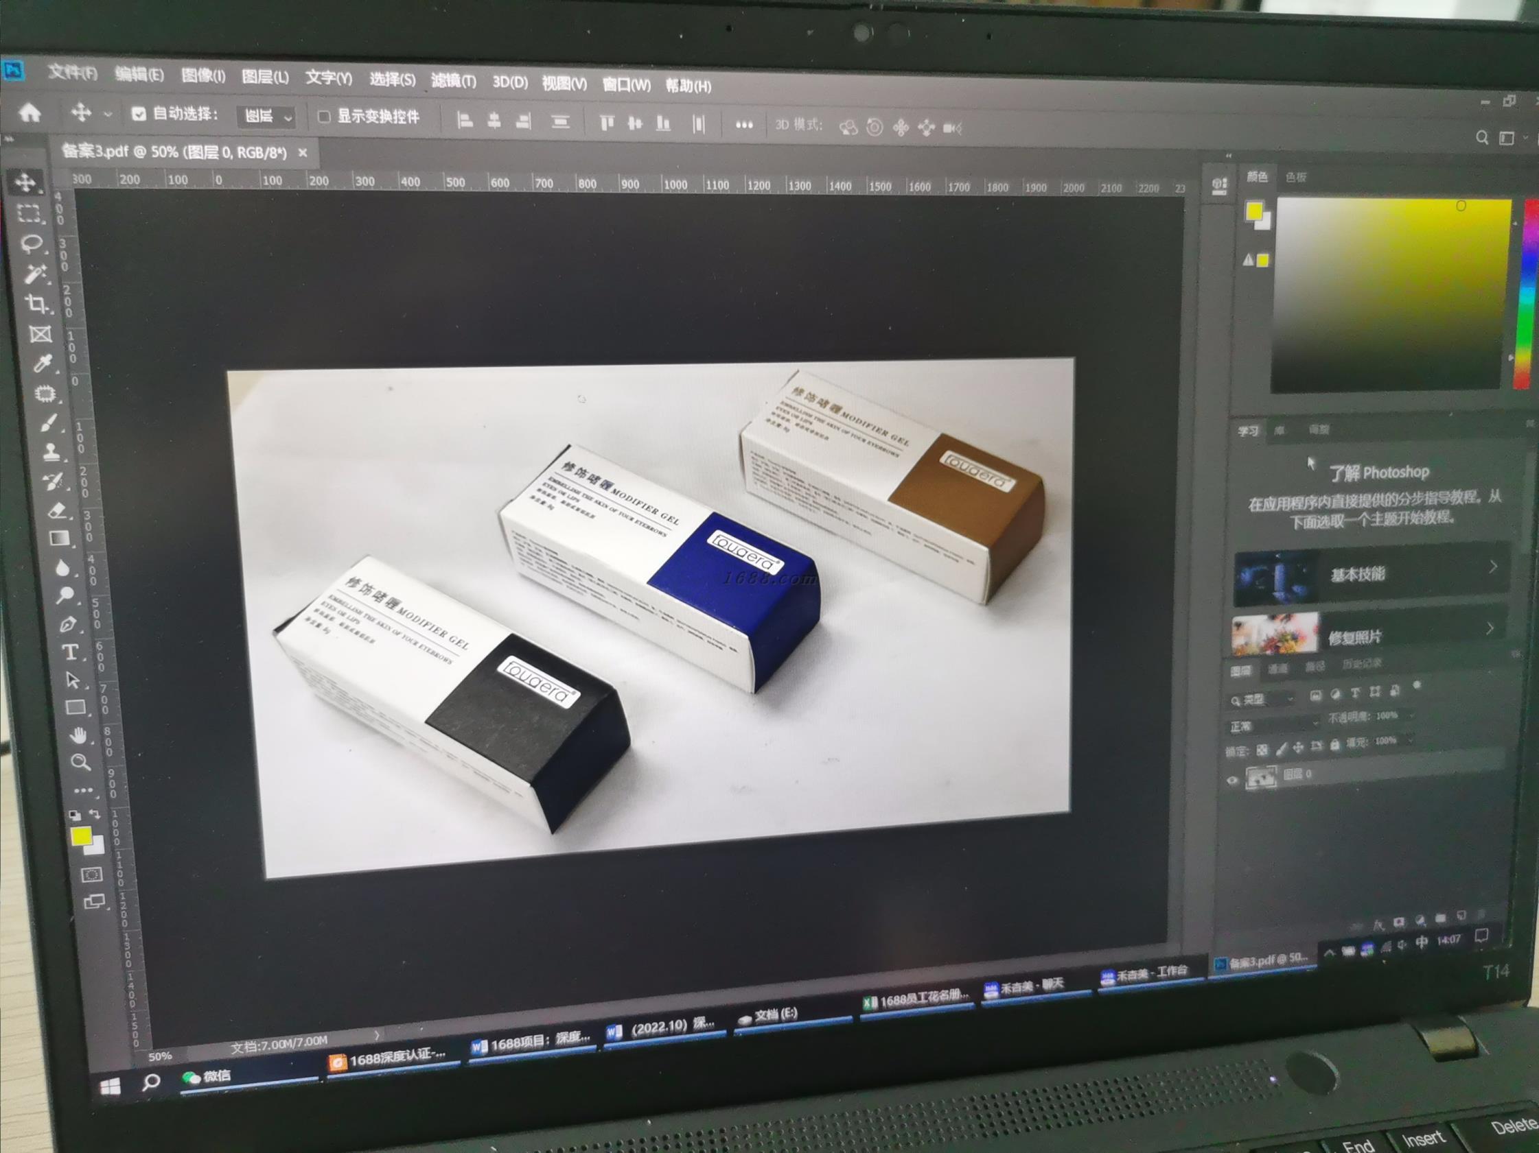Click options bar three-dots more alignment button

tap(743, 126)
